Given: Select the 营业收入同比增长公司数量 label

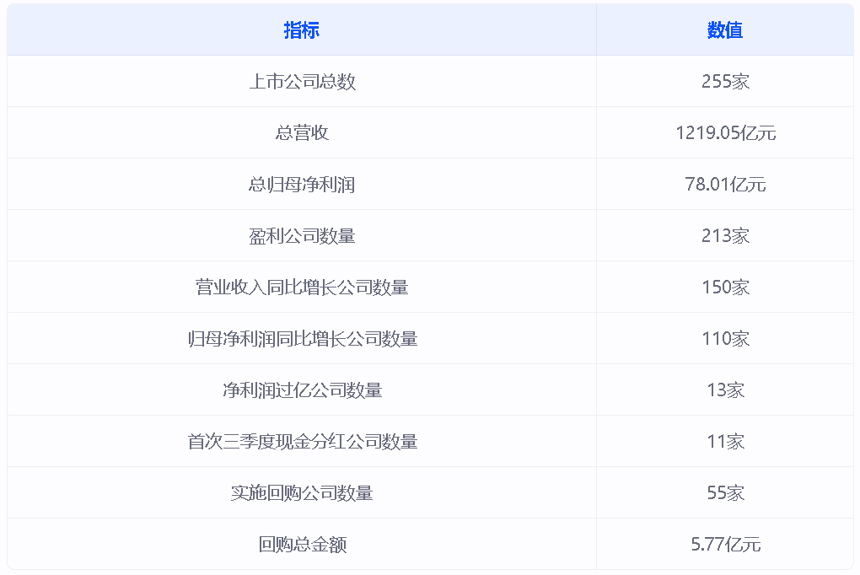Looking at the screenshot, I should (302, 287).
